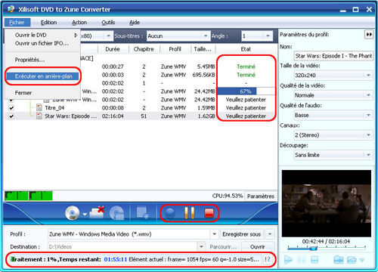Click the Chapitre column header
The width and height of the screenshot is (378, 272).
[x=144, y=49]
